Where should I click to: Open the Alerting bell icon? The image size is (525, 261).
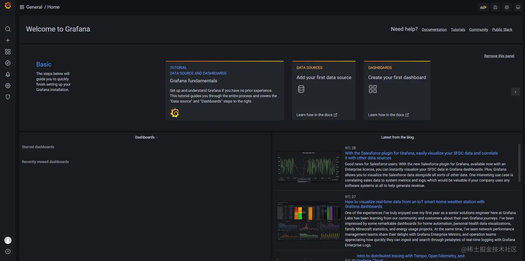(x=8, y=74)
